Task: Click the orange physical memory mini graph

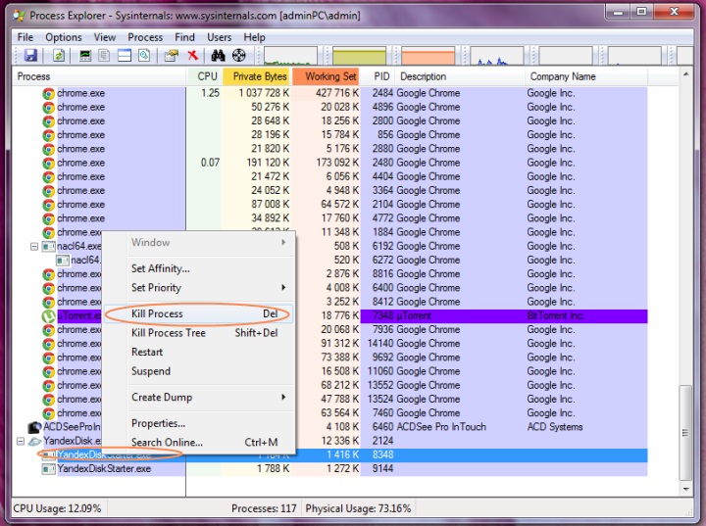Action: click(428, 56)
